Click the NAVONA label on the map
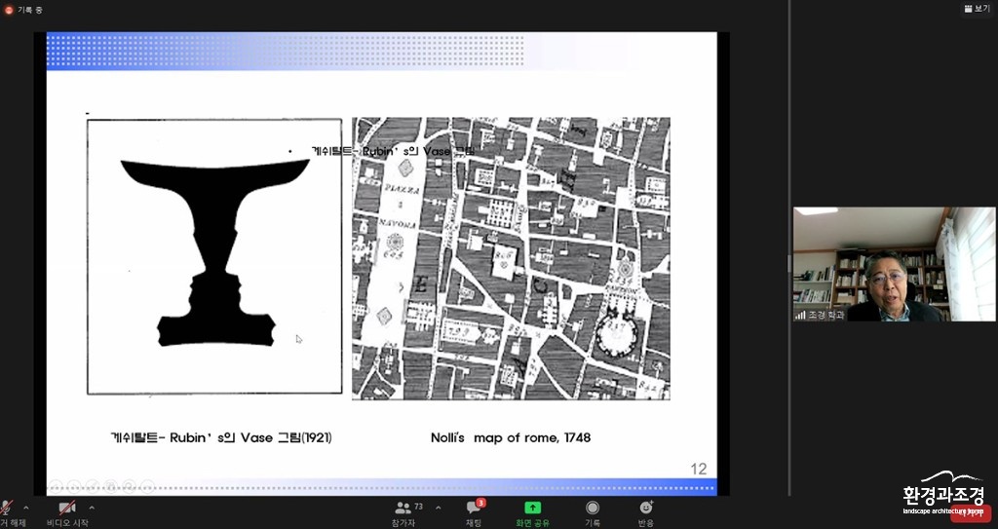The width and height of the screenshot is (998, 529). coord(398,224)
